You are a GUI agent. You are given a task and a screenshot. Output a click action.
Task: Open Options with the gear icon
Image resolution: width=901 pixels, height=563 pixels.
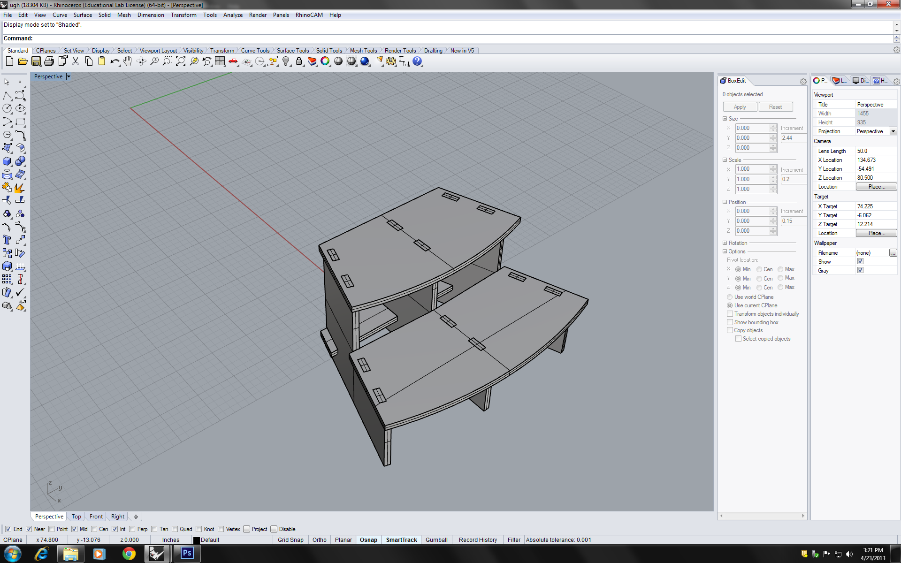pyautogui.click(x=391, y=61)
